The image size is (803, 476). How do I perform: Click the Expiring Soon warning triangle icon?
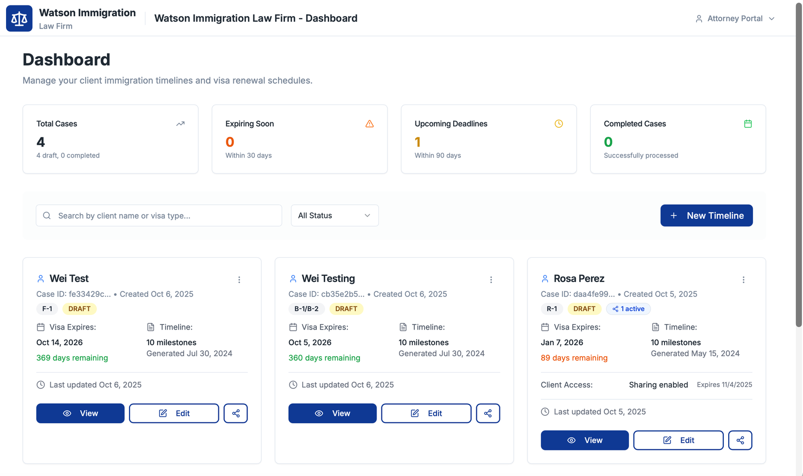369,124
